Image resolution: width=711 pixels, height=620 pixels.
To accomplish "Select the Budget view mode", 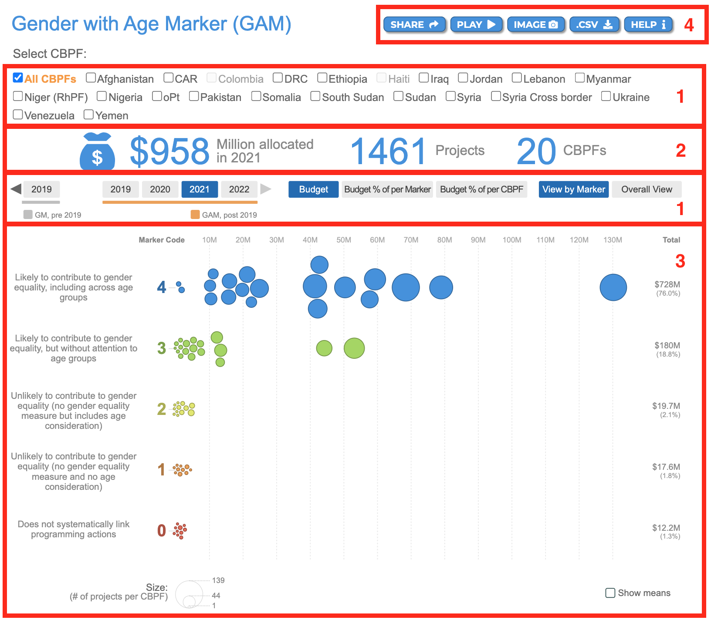I will (x=314, y=189).
